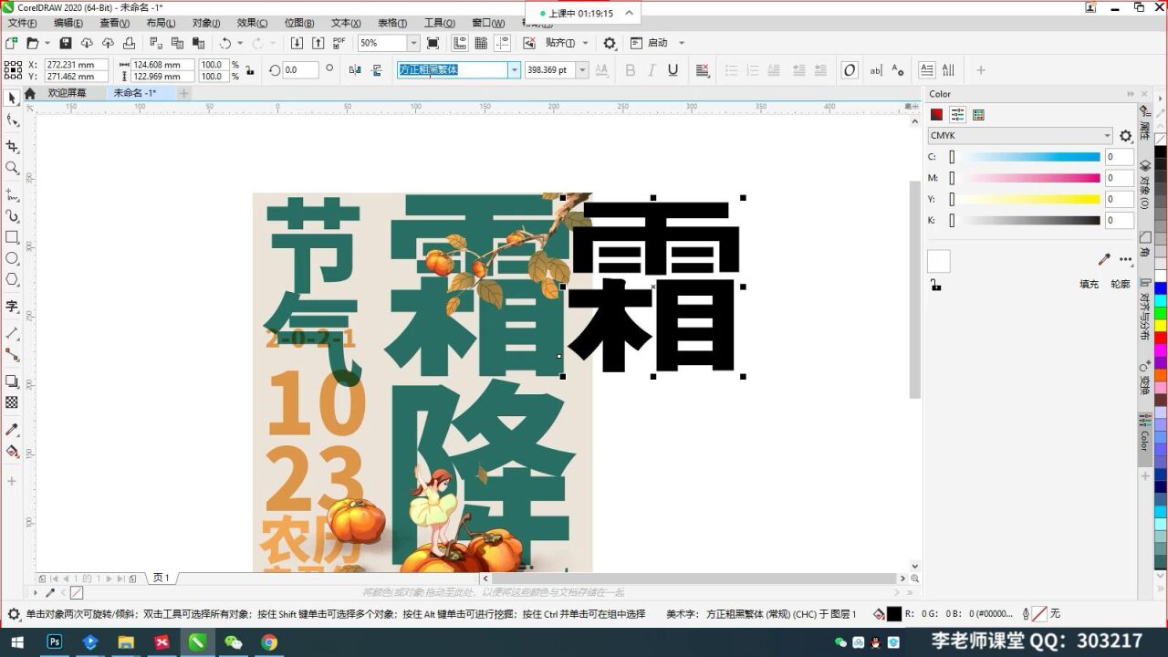This screenshot has height=657, width=1168.
Task: Open the font size dropdown arrow
Action: tap(582, 70)
